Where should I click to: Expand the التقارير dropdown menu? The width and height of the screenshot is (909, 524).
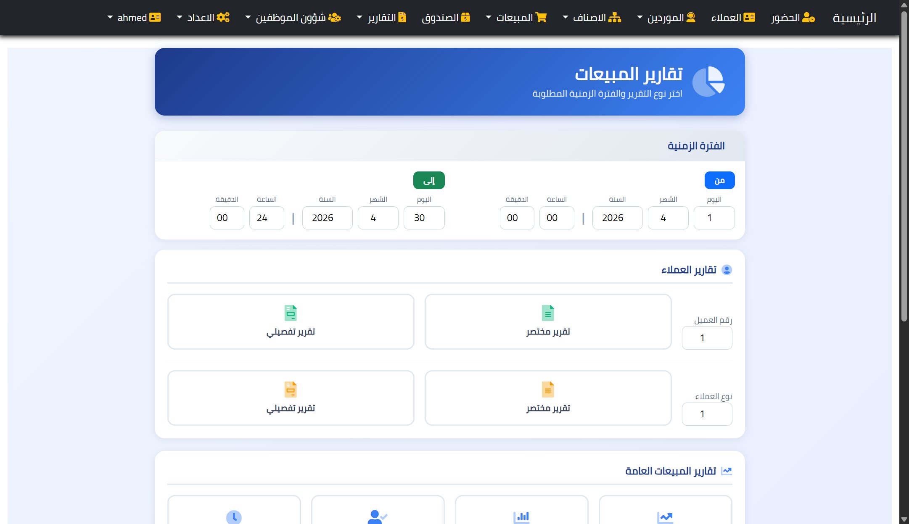[x=381, y=18]
